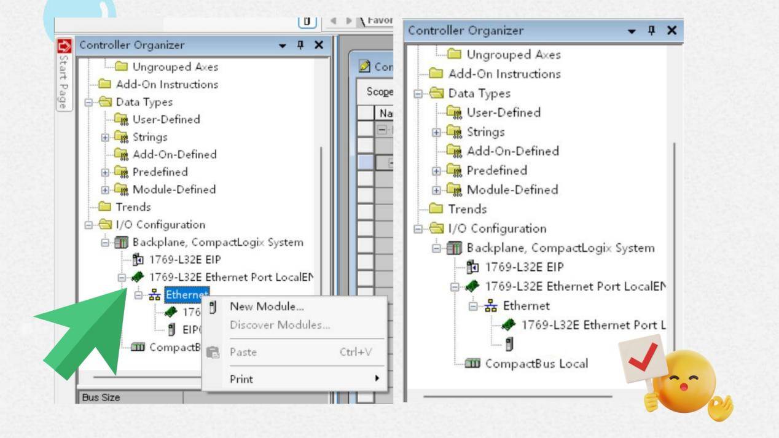The width and height of the screenshot is (779, 438).
Task: Click the Trends folder icon in left organizer
Action: pyautogui.click(x=105, y=207)
